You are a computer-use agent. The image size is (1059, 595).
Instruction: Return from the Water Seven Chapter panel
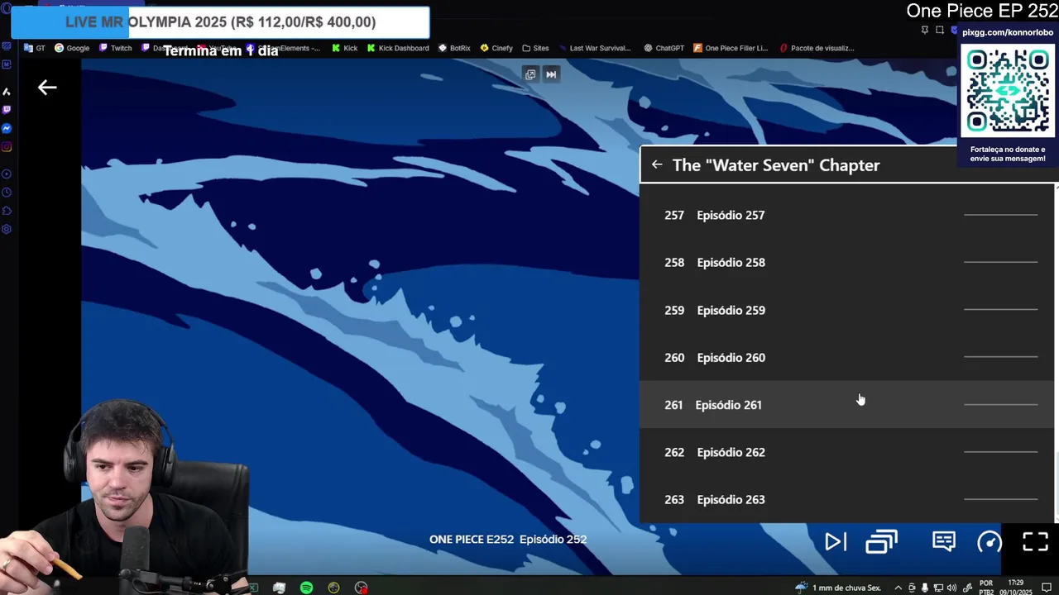tap(657, 164)
